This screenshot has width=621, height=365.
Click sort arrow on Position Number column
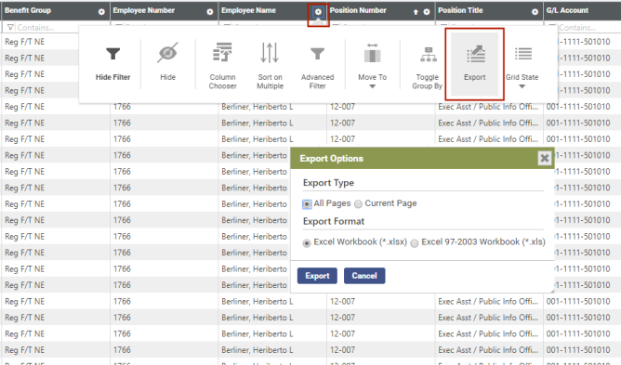416,12
